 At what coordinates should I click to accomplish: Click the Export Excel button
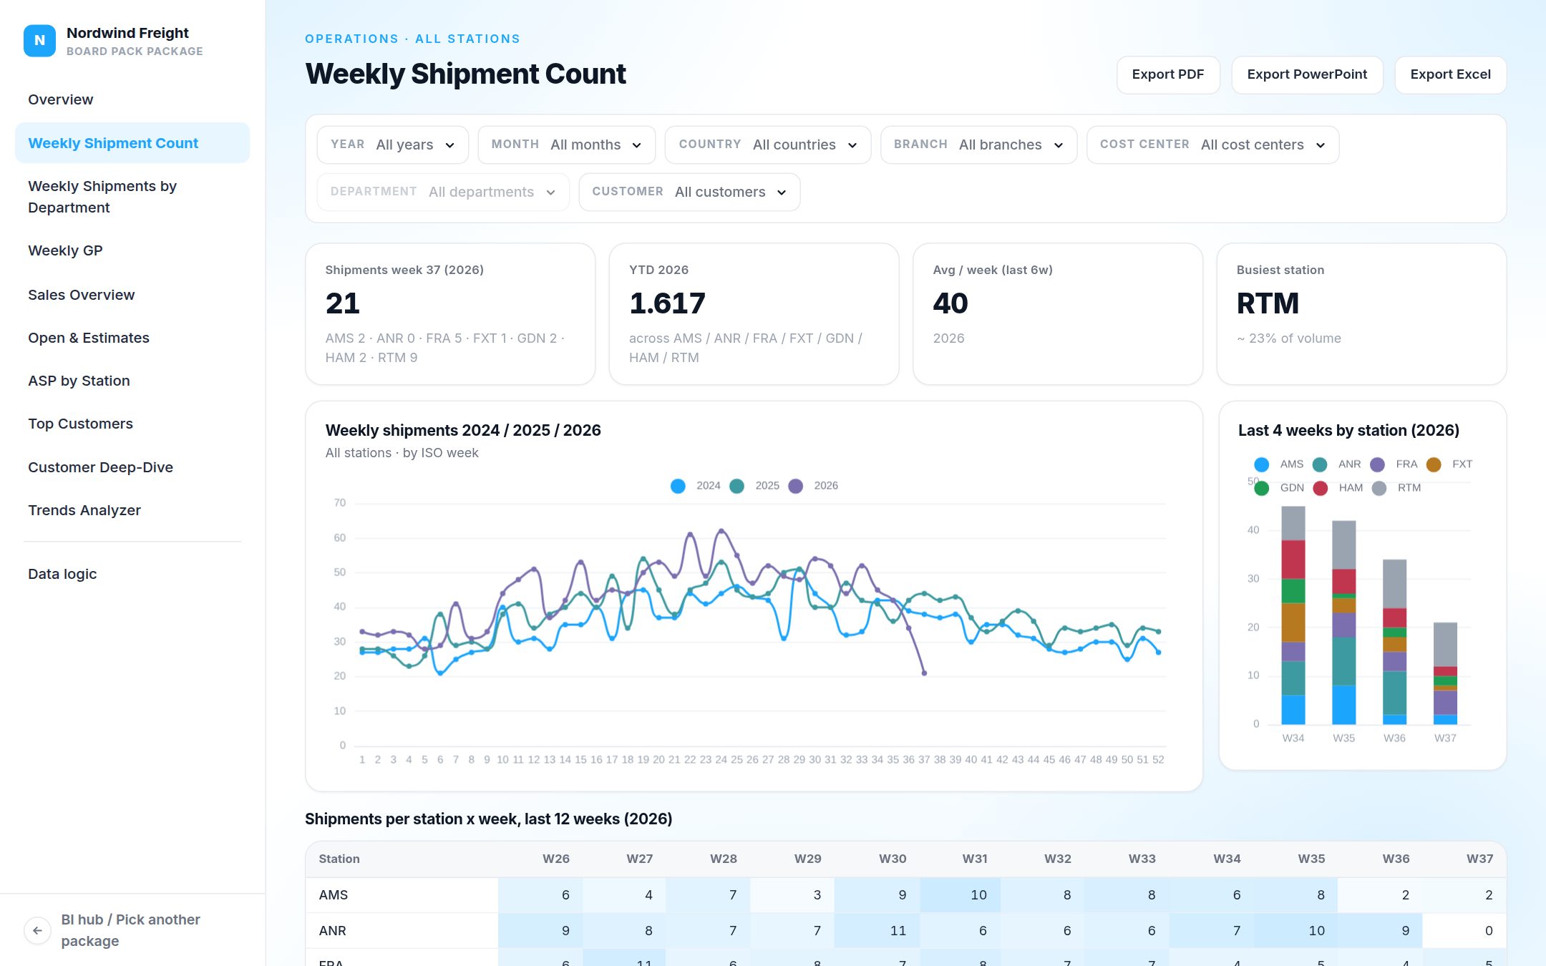(1451, 74)
